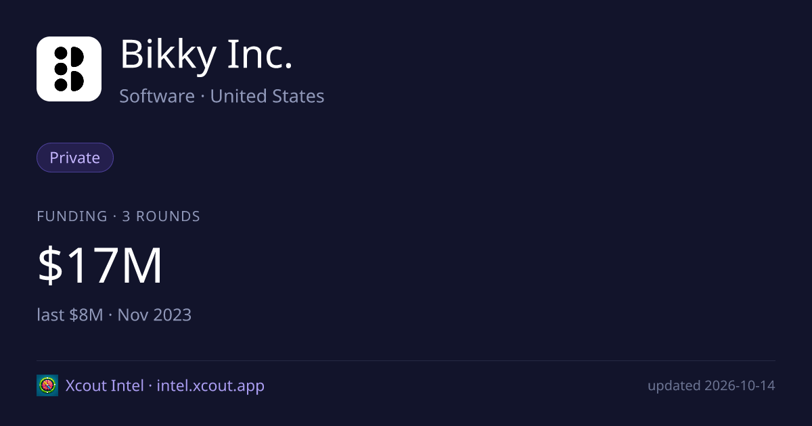Click the word last before $8M
Viewport: 812px width, 426px height.
pyautogui.click(x=50, y=314)
